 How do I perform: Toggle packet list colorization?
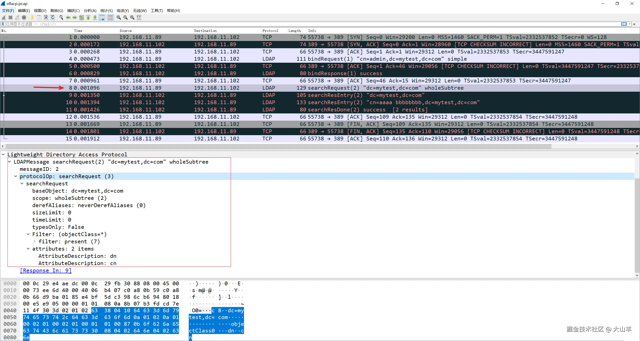(x=110, y=17)
